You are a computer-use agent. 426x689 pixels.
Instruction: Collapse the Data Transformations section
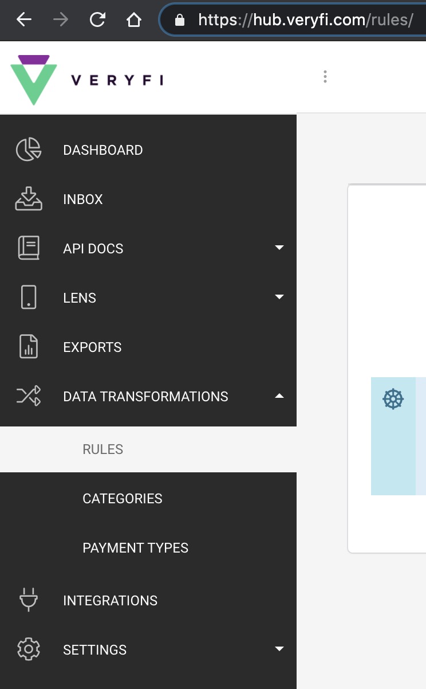tap(279, 395)
